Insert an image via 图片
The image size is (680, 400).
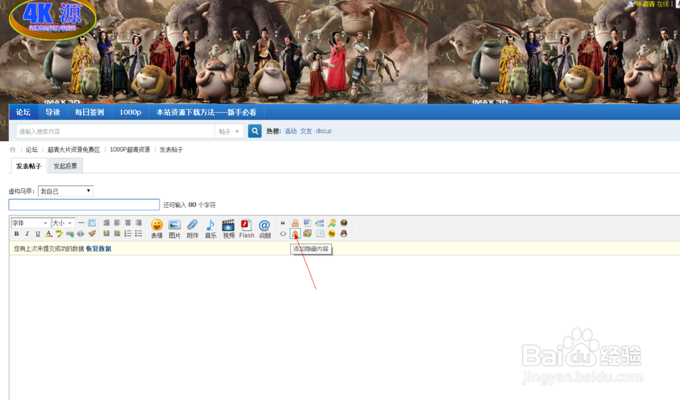pyautogui.click(x=174, y=229)
